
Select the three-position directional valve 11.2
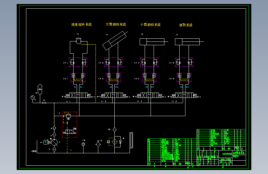114,95
